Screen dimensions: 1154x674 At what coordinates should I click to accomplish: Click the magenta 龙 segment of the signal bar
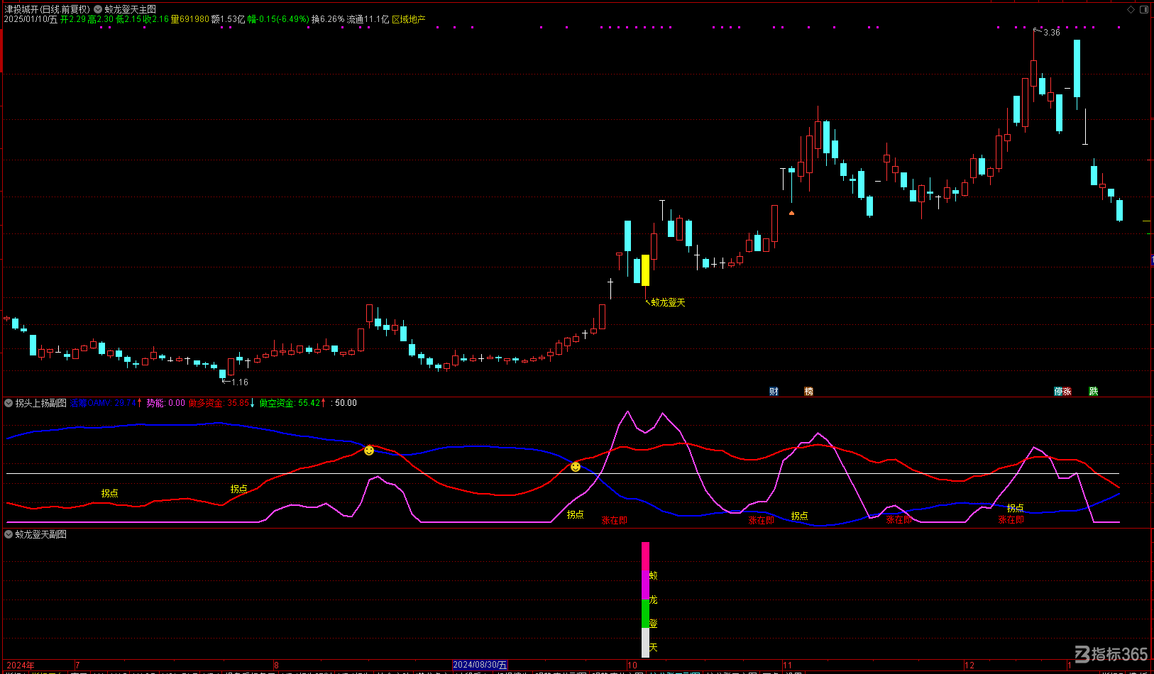(645, 585)
